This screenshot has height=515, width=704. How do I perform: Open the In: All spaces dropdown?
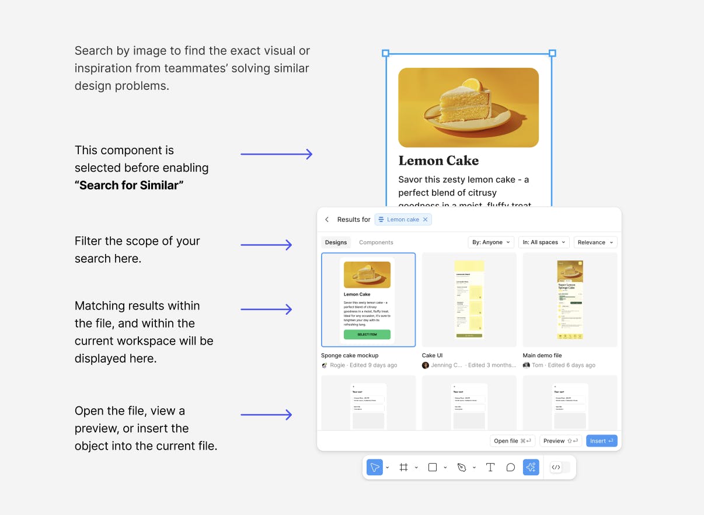coord(544,242)
